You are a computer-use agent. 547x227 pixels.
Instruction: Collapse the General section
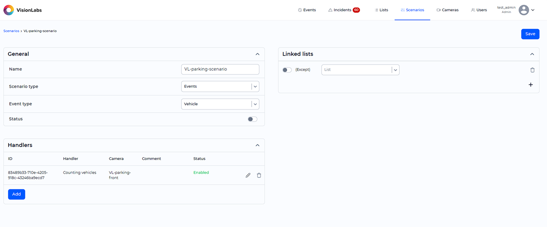[257, 54]
